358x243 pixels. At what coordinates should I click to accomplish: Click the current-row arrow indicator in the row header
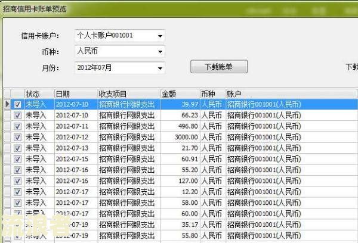7,104
